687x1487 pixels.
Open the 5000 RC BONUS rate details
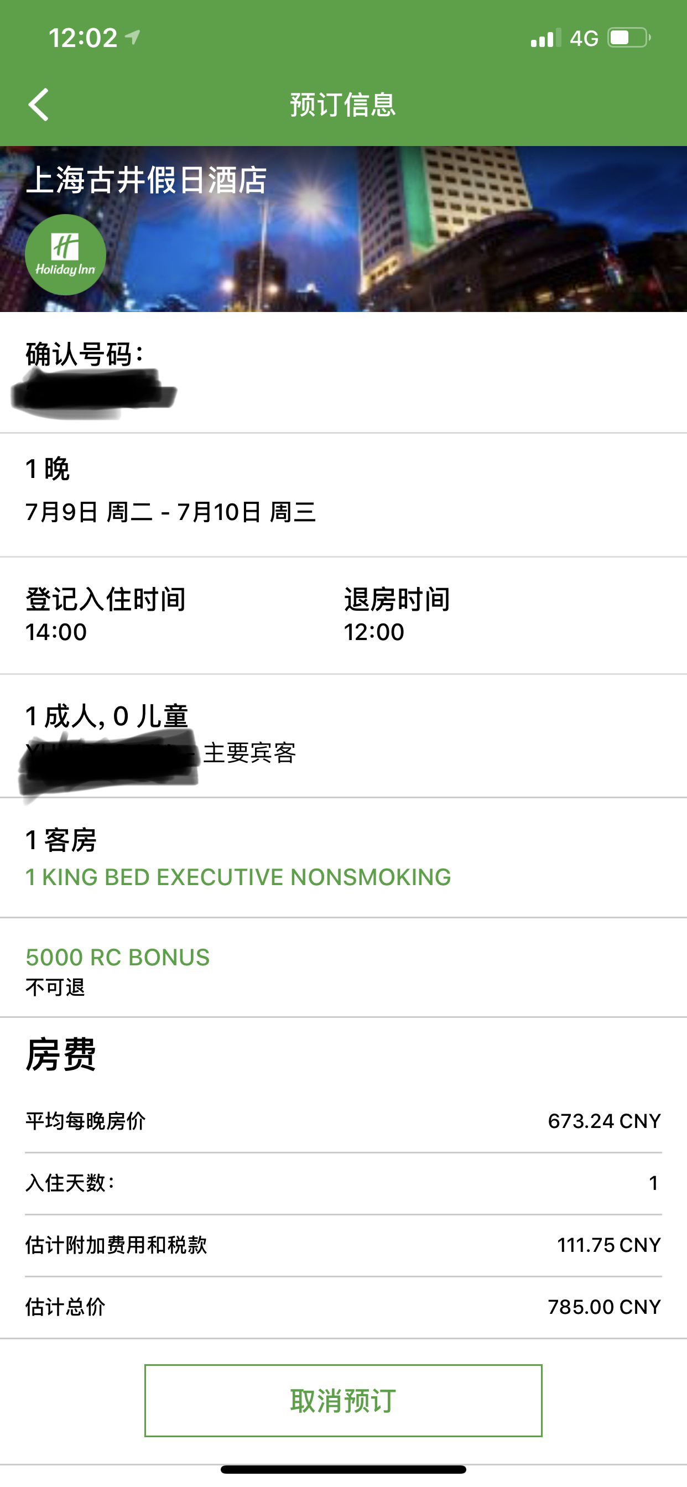pos(118,958)
